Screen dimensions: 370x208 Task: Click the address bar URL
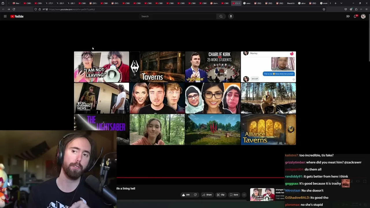(72, 9)
